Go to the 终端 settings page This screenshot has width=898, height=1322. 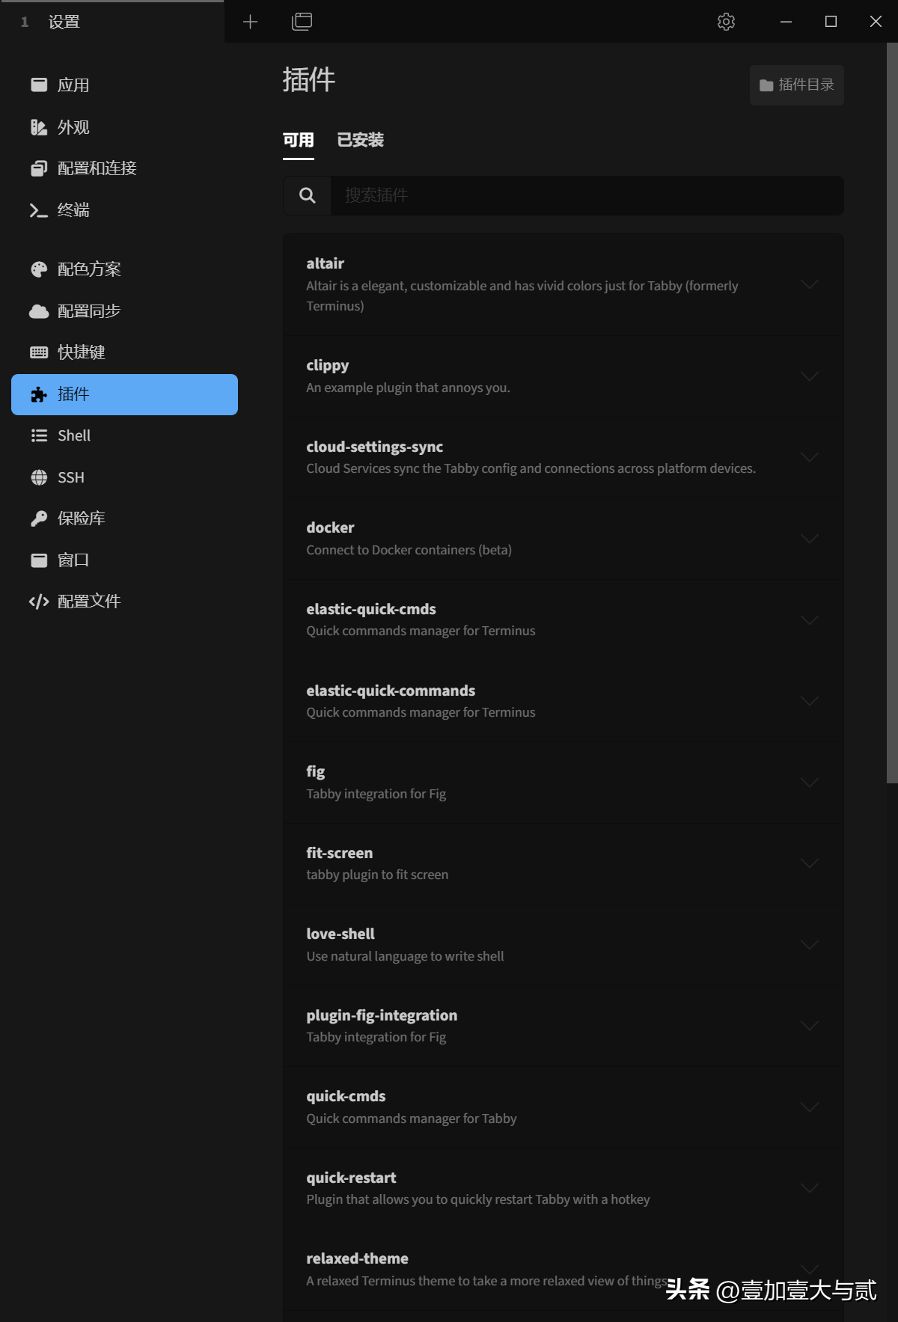73,210
